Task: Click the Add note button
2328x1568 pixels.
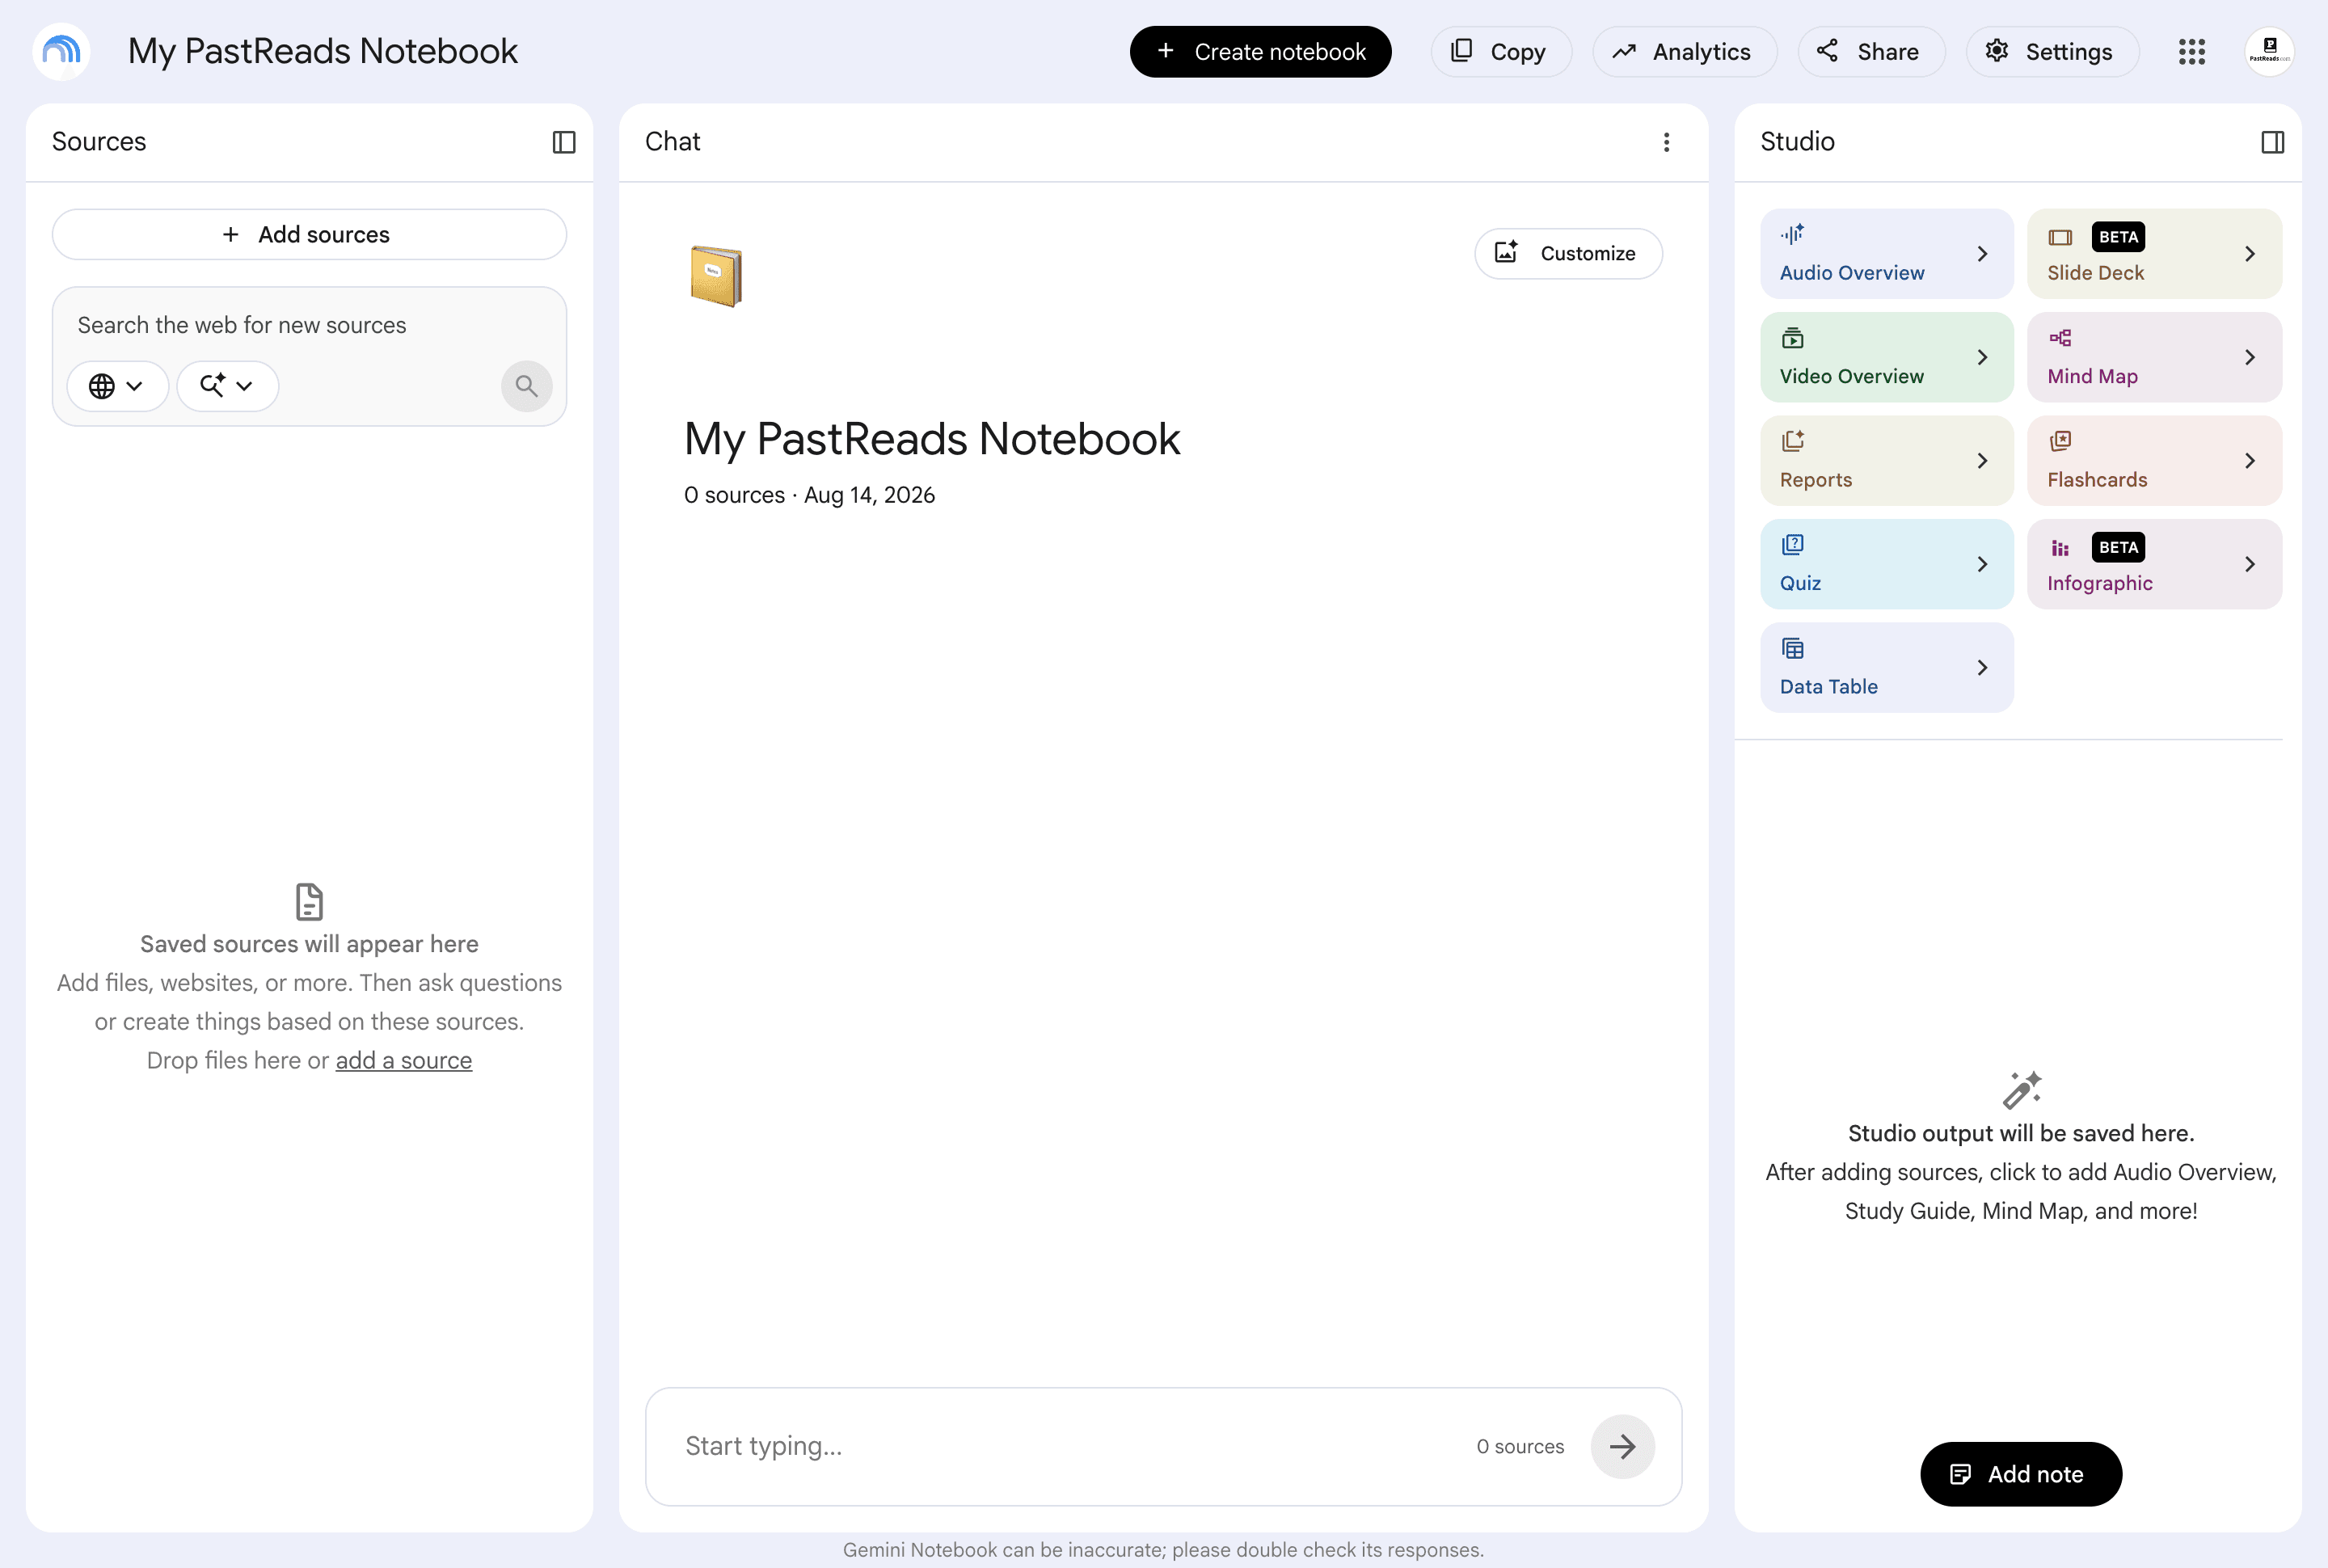Action: pyautogui.click(x=2020, y=1474)
